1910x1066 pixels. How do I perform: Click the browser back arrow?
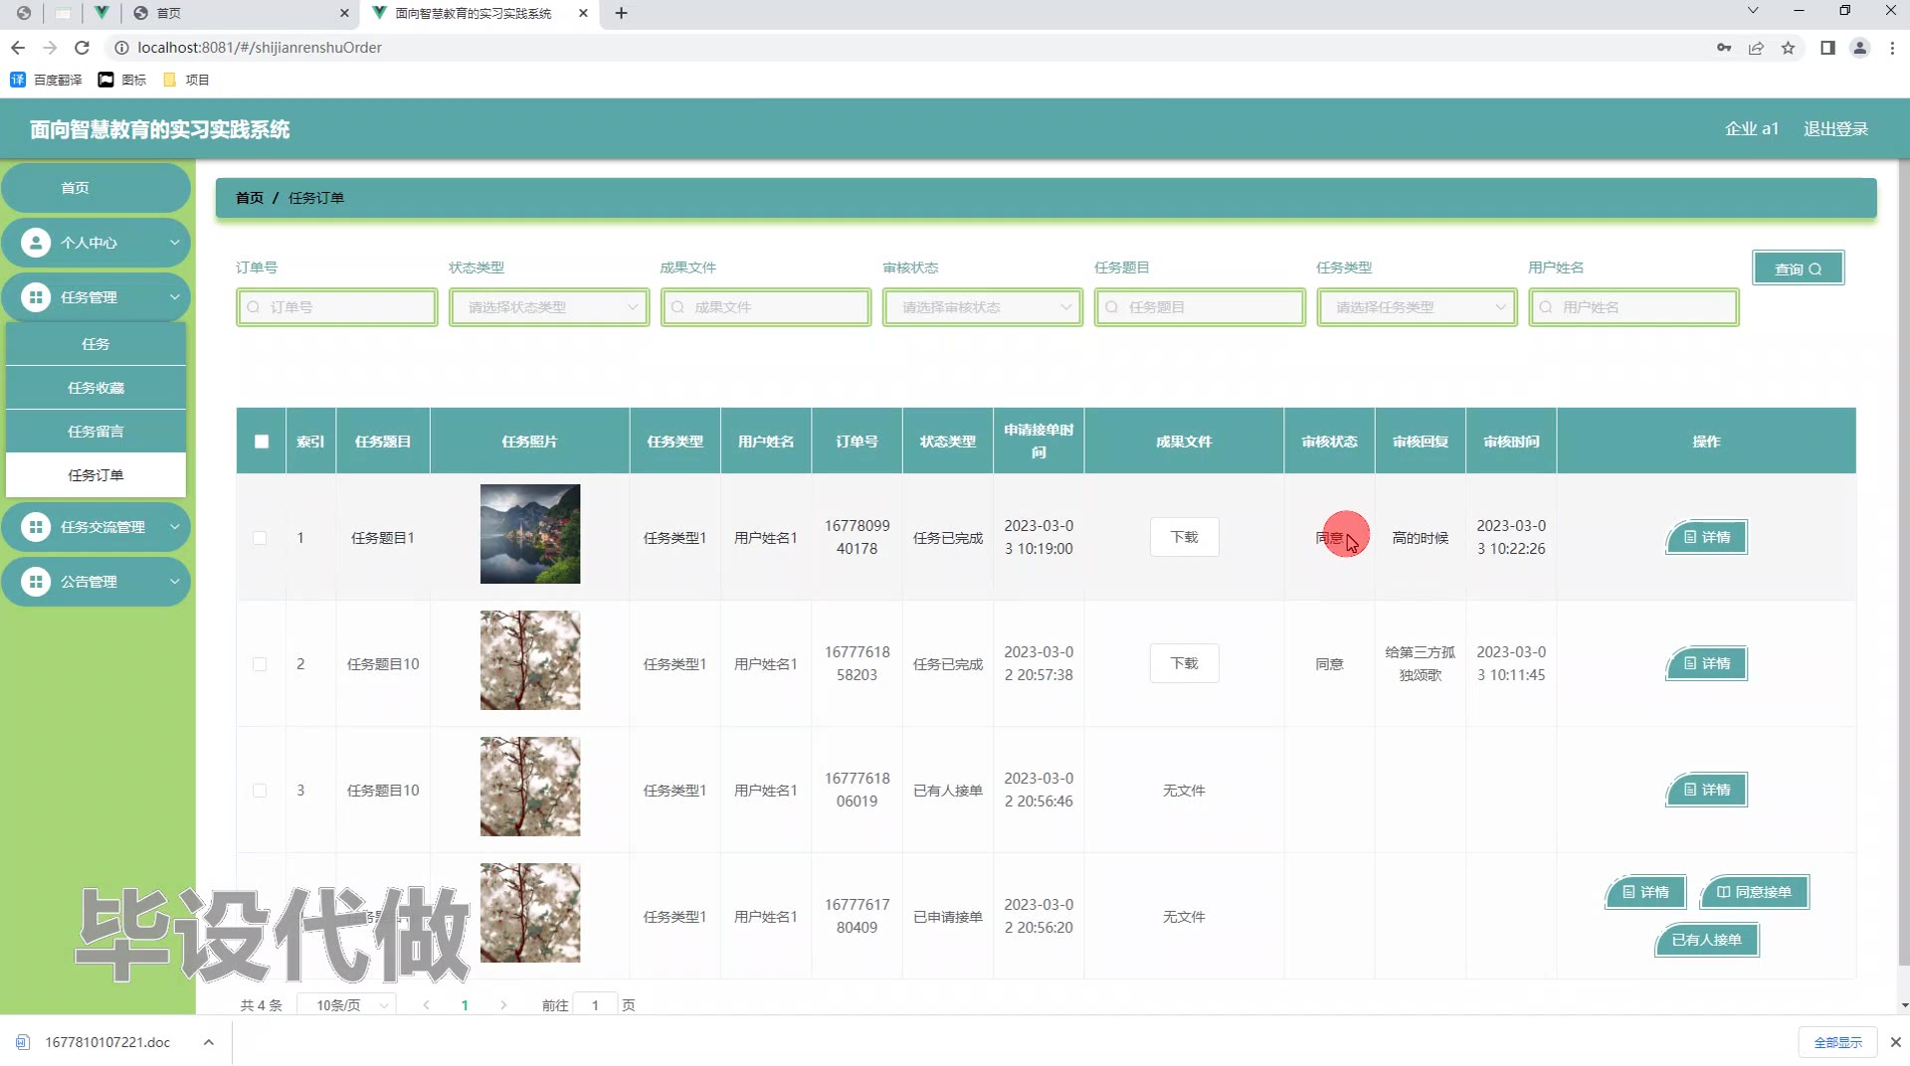pyautogui.click(x=18, y=47)
